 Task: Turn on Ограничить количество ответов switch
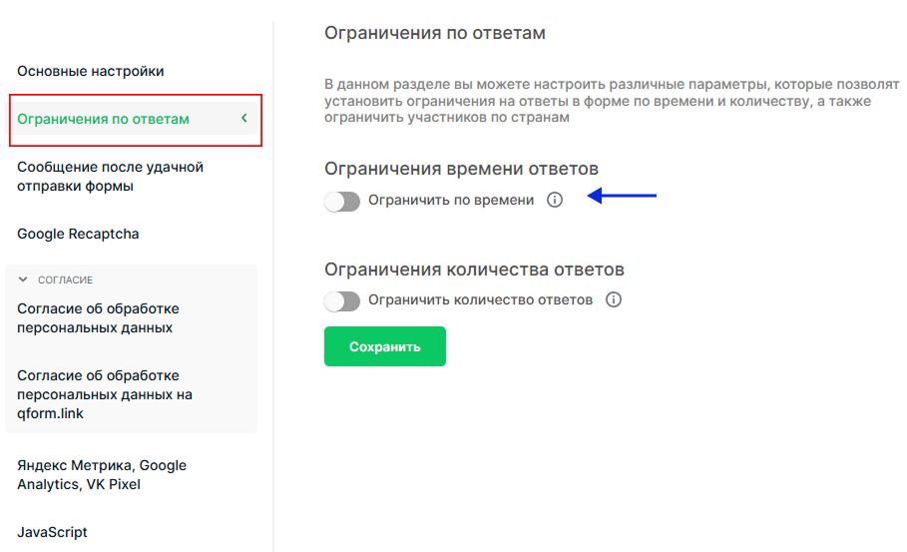(342, 300)
